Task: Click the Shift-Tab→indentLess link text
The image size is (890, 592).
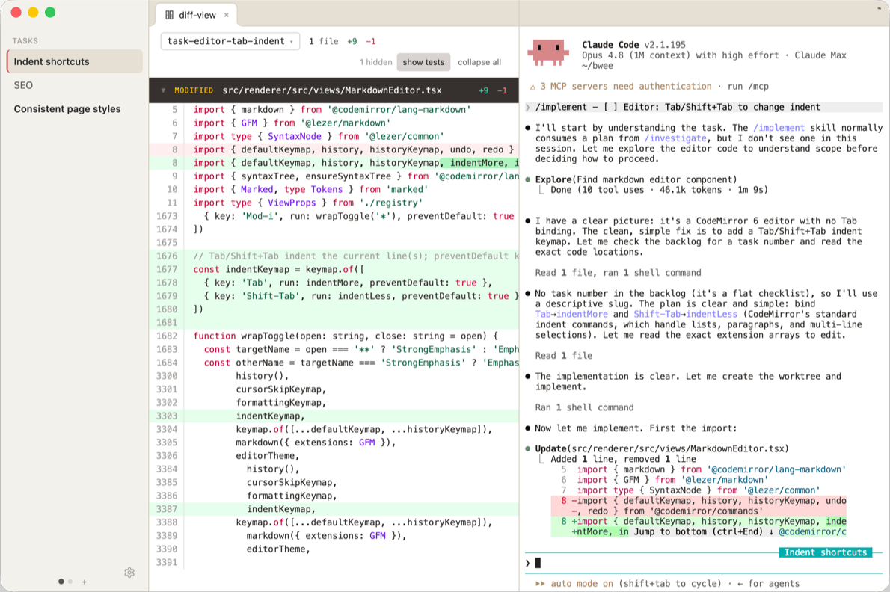Action: point(685,314)
